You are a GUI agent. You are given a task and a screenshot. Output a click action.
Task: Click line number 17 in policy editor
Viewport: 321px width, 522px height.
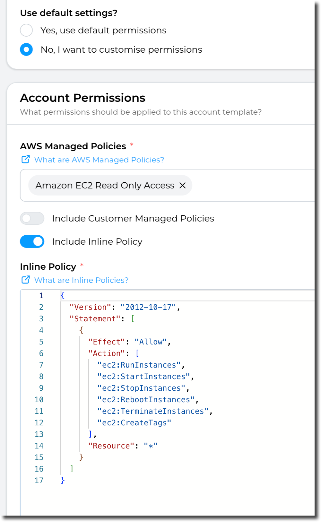pos(39,481)
